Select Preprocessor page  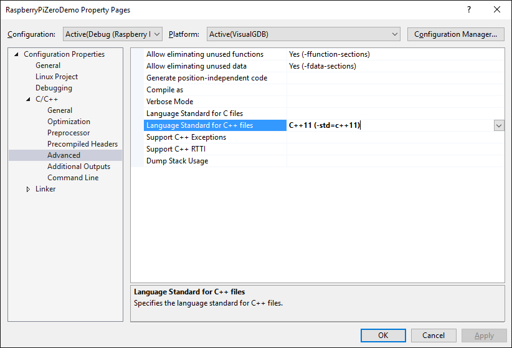69,133
